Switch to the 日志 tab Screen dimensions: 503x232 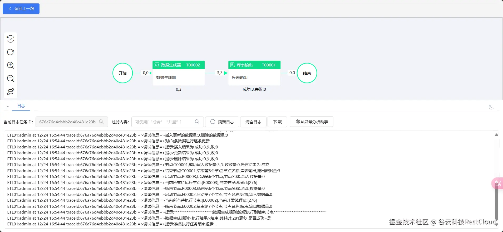[x=21, y=106]
